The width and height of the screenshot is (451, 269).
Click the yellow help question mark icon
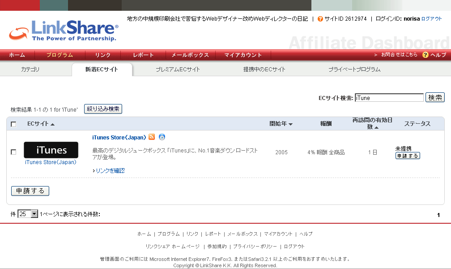coord(425,55)
